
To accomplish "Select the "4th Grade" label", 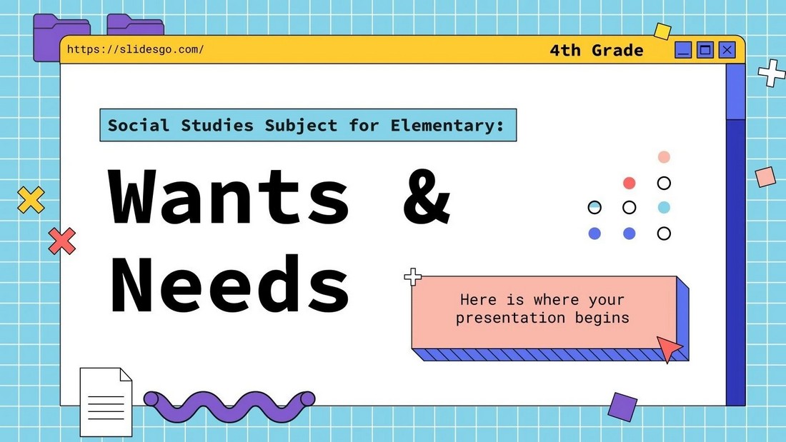I will pos(597,50).
